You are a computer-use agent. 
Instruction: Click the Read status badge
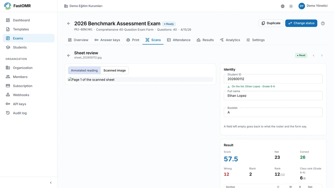[301, 55]
